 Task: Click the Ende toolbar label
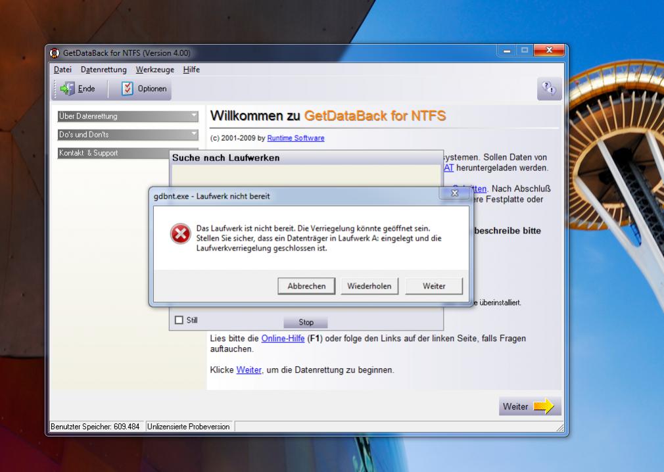[x=86, y=89]
